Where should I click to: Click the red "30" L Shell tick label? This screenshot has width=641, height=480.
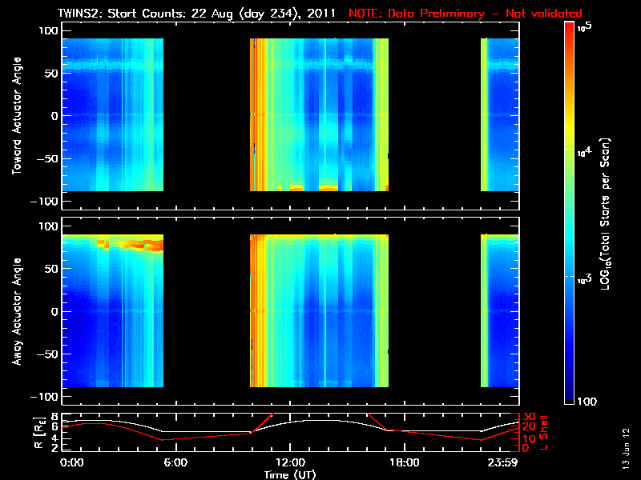point(529,417)
